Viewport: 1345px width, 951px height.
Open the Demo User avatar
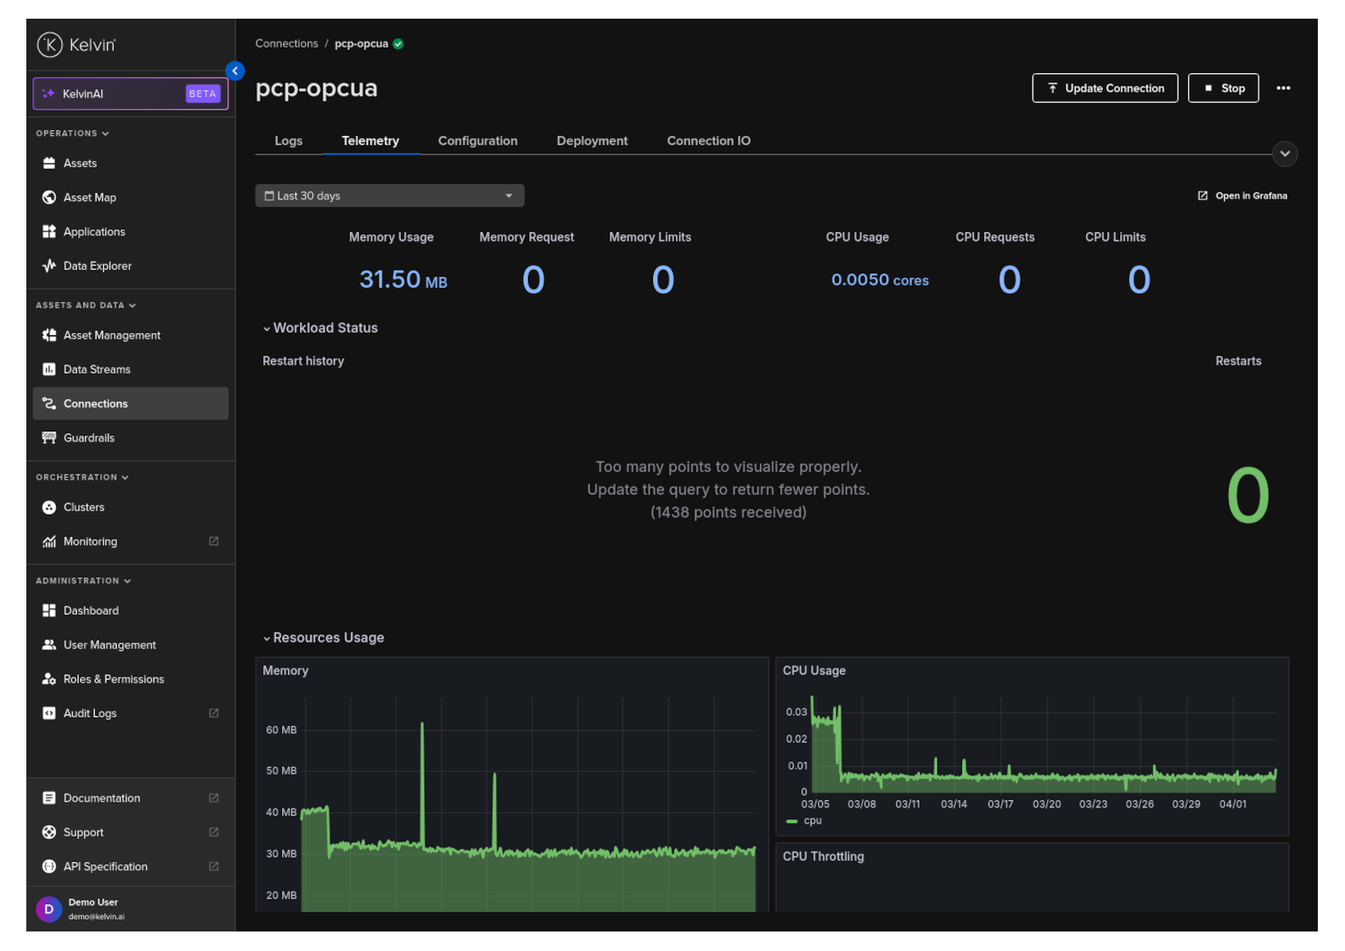(x=48, y=909)
